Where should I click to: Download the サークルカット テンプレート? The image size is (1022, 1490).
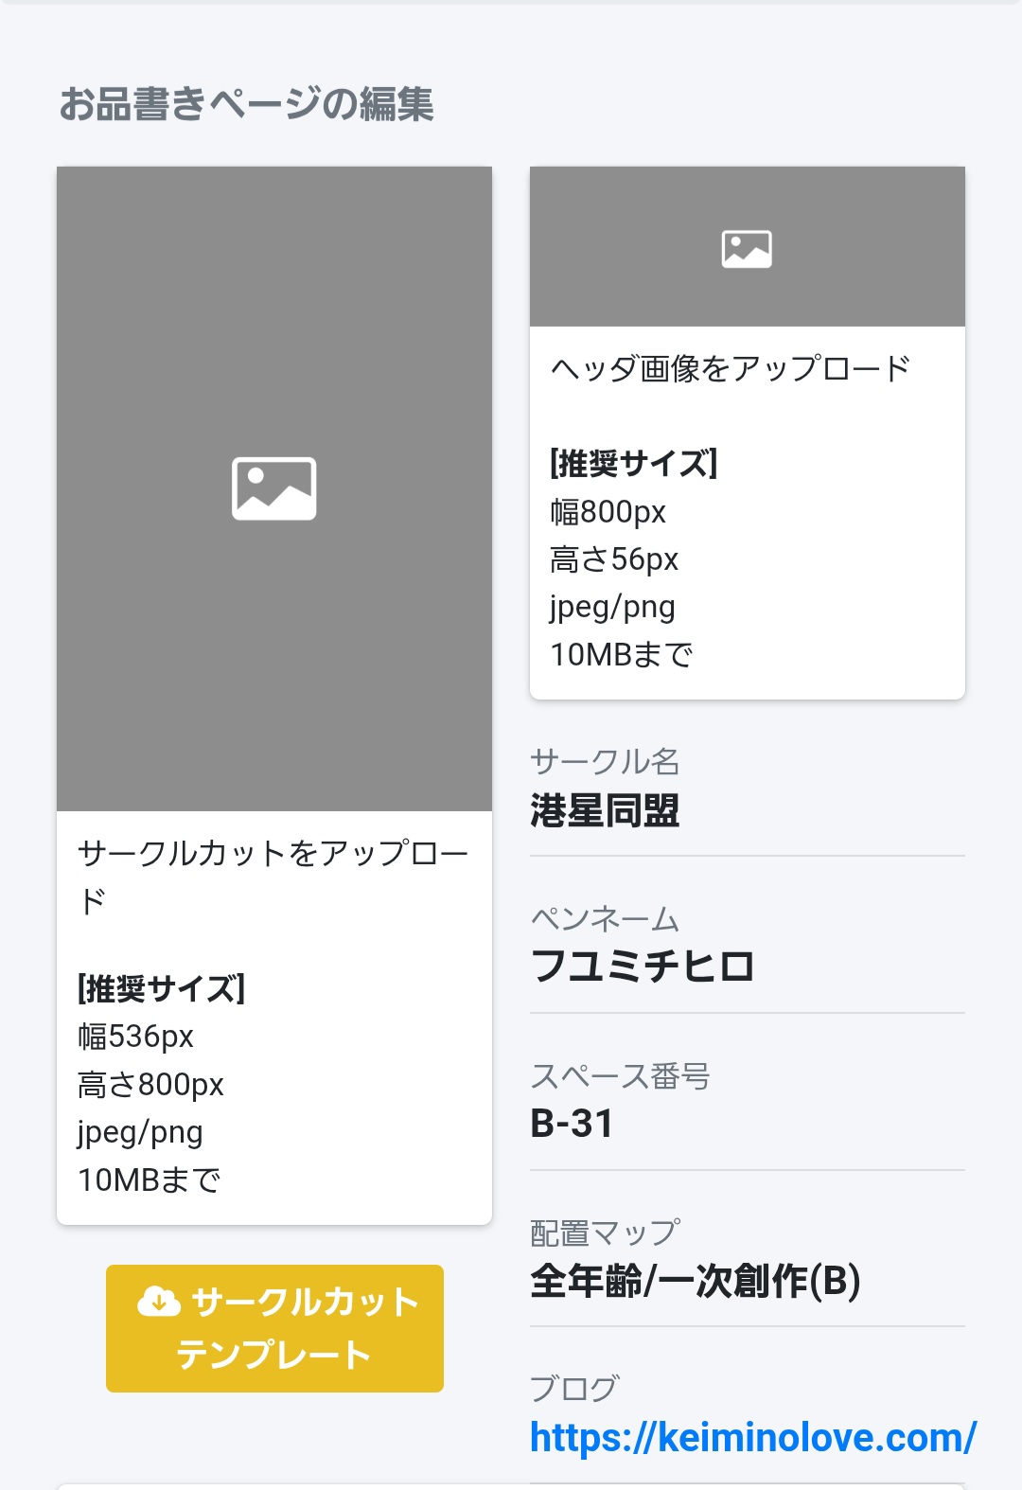pyautogui.click(x=274, y=1328)
